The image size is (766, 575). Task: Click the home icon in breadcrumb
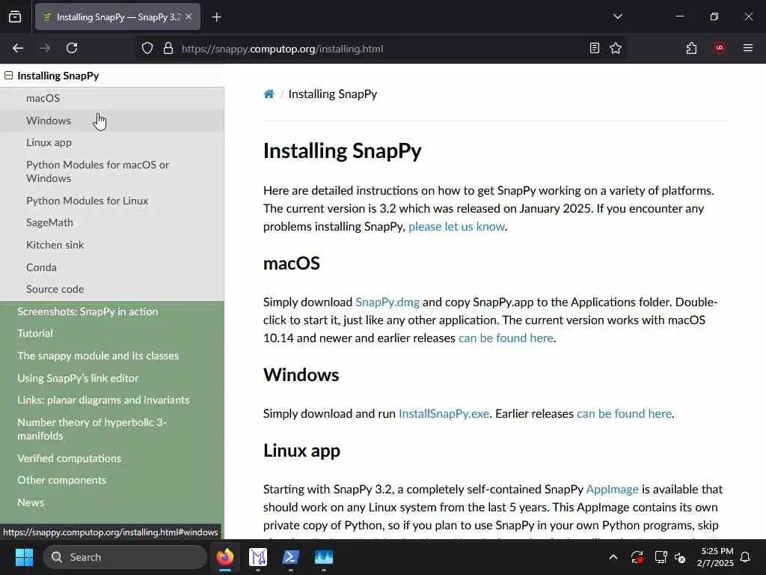pos(269,94)
